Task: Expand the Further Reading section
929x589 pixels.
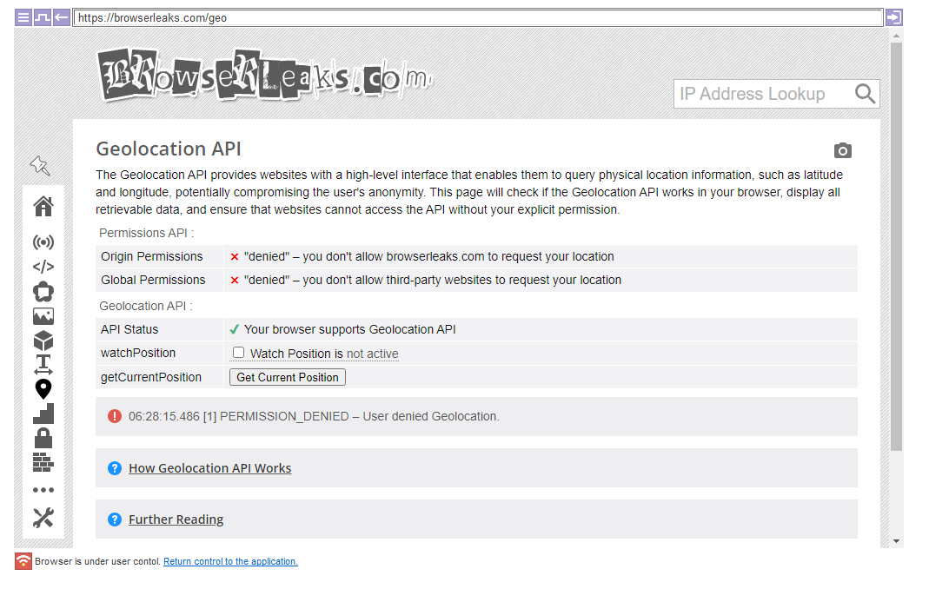Action: pyautogui.click(x=176, y=520)
